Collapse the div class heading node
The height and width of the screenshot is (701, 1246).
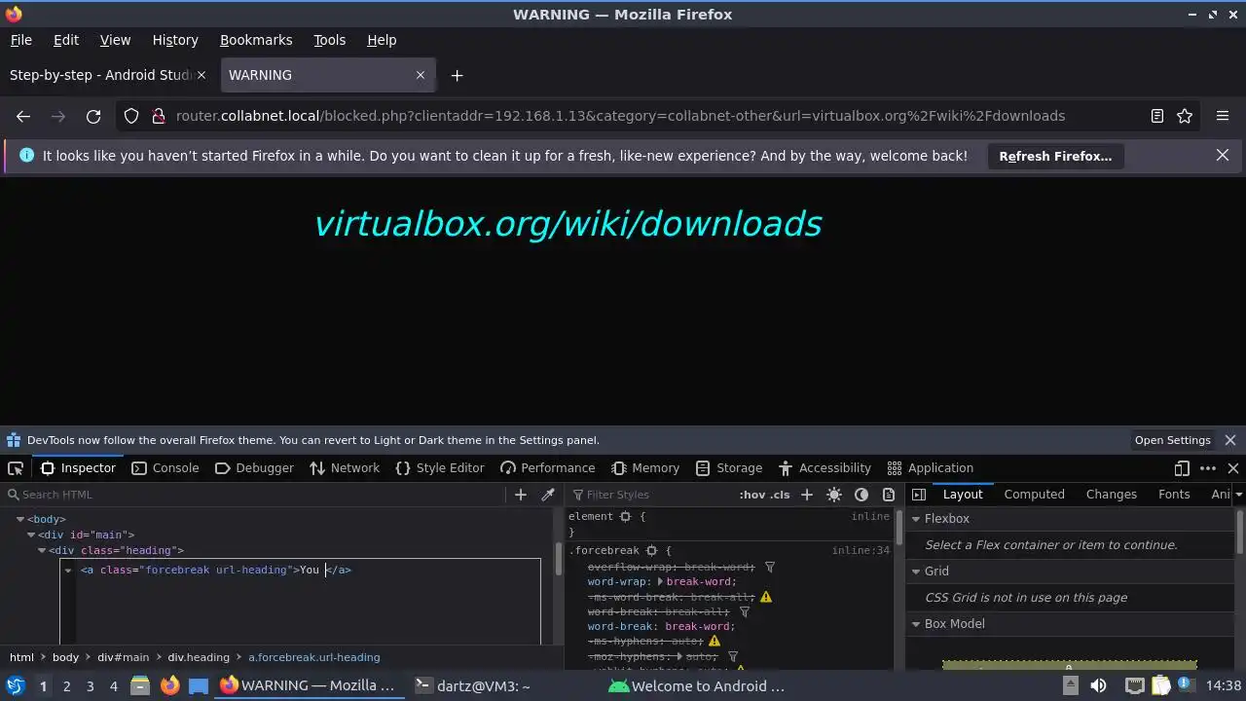coord(42,551)
